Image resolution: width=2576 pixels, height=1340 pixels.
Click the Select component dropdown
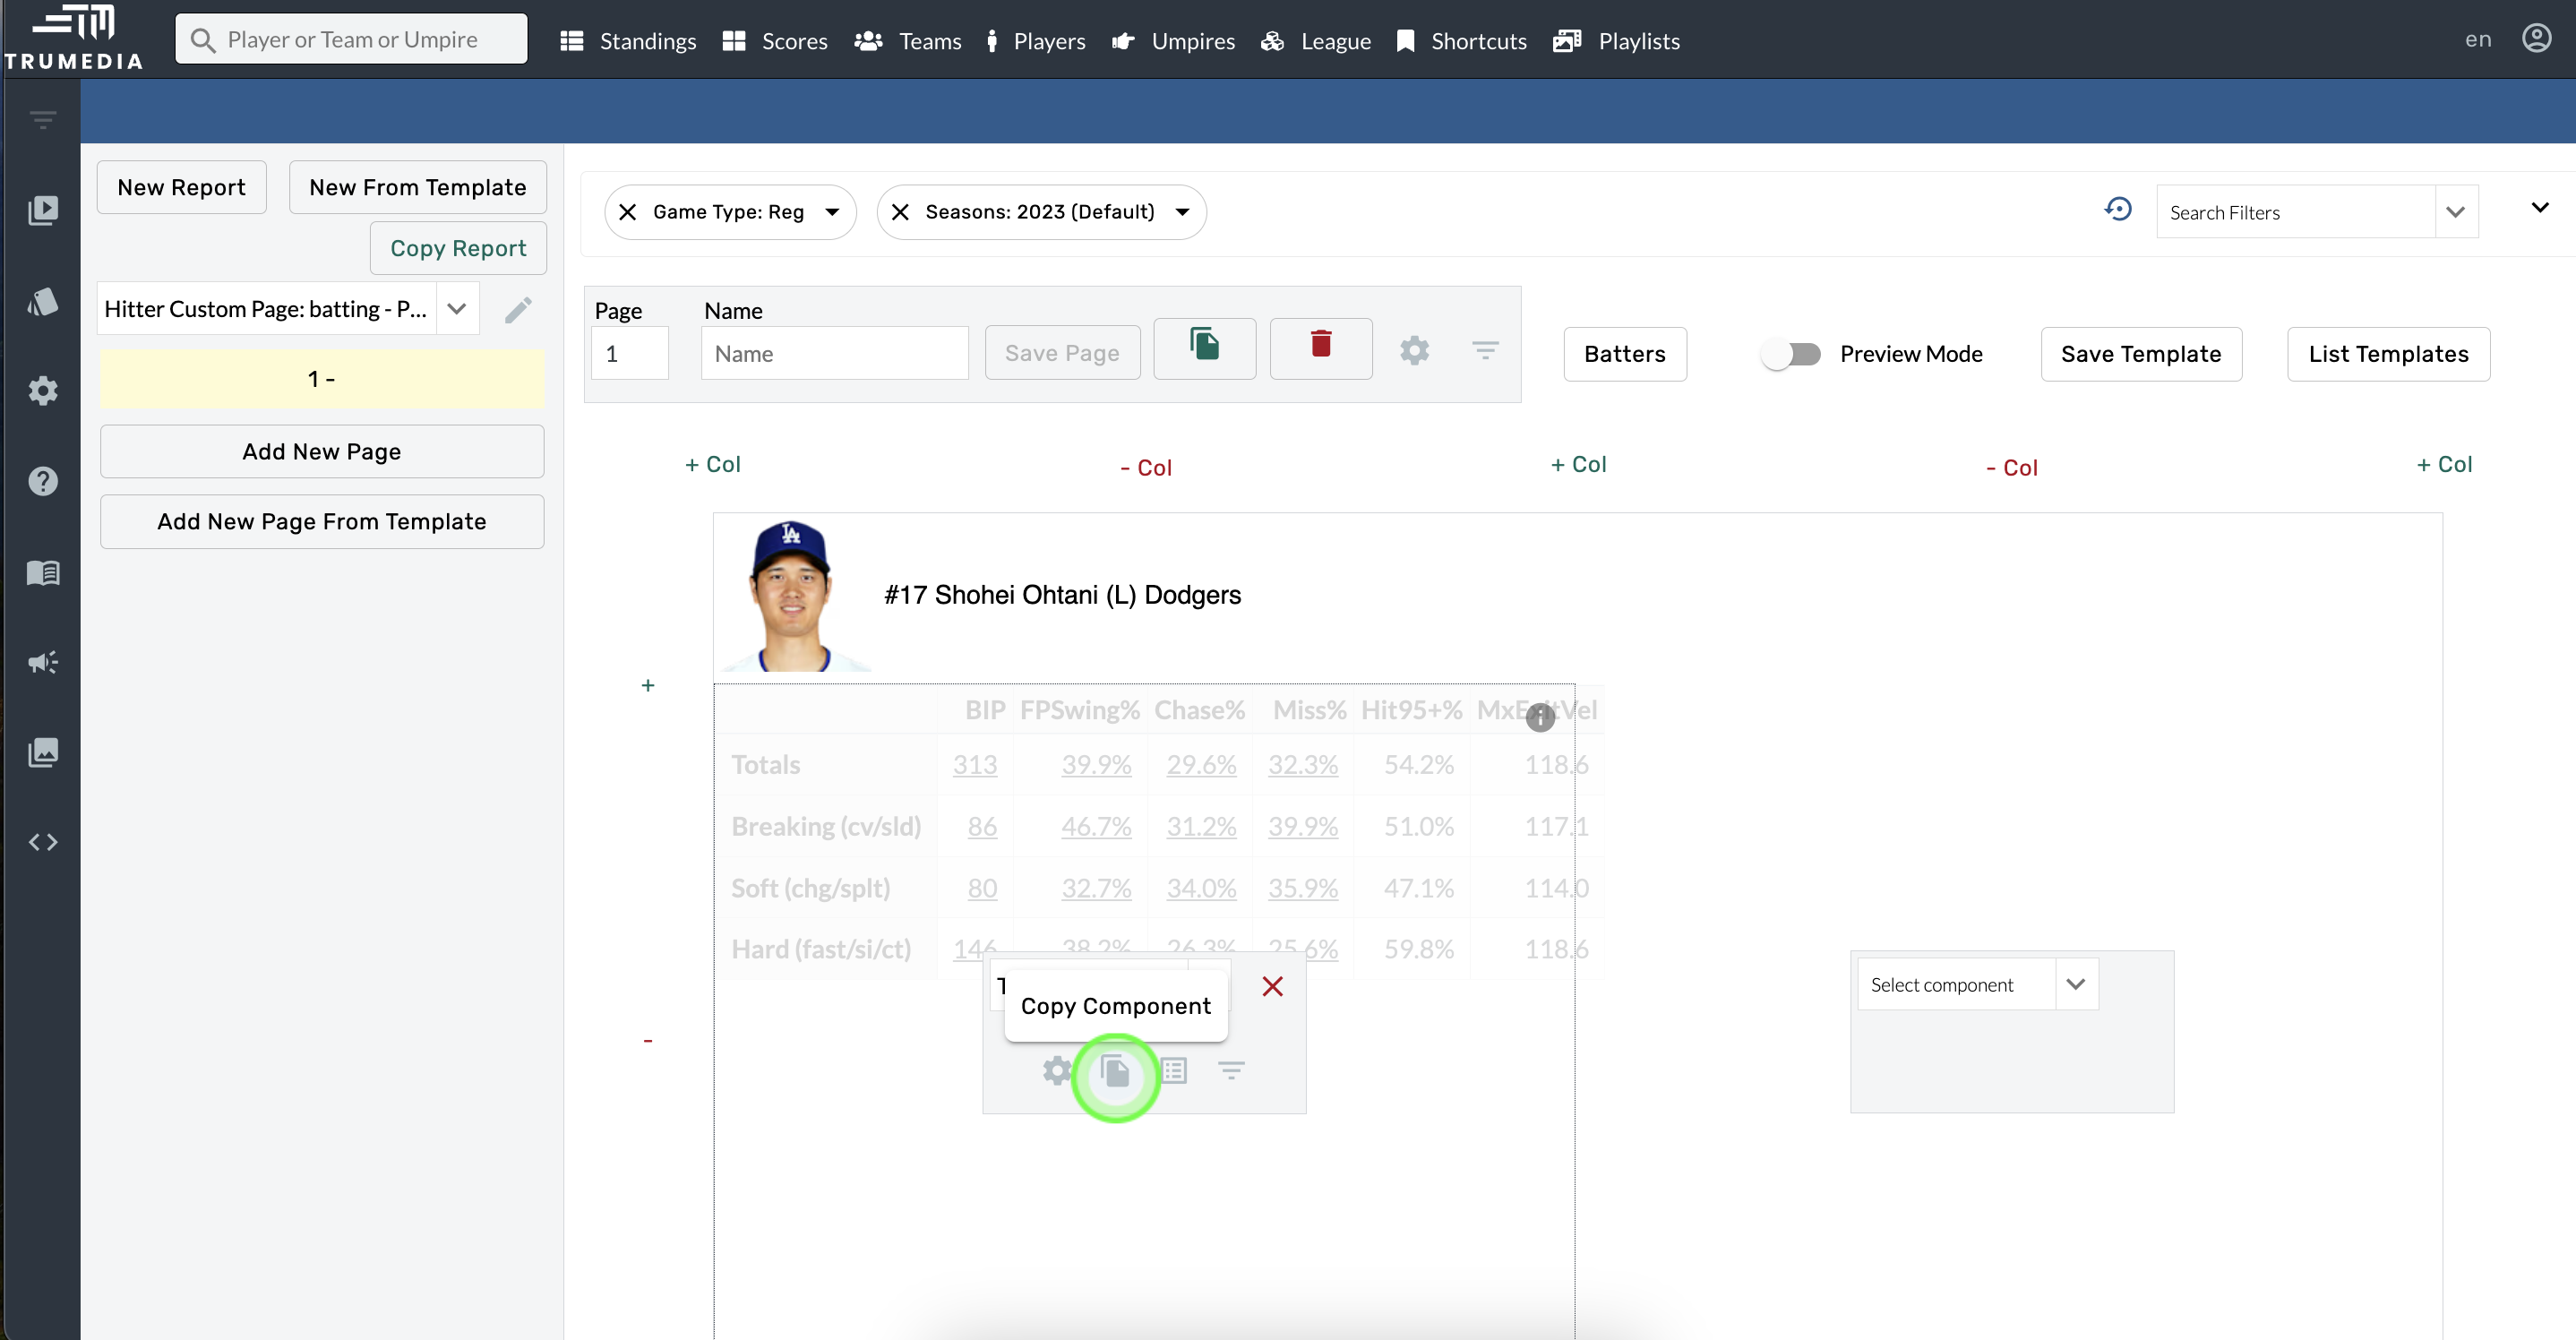[1978, 984]
